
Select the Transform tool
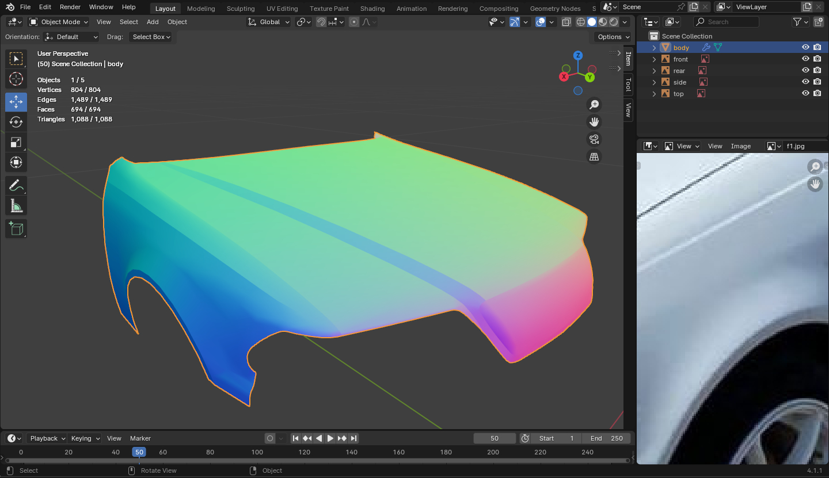click(x=16, y=162)
